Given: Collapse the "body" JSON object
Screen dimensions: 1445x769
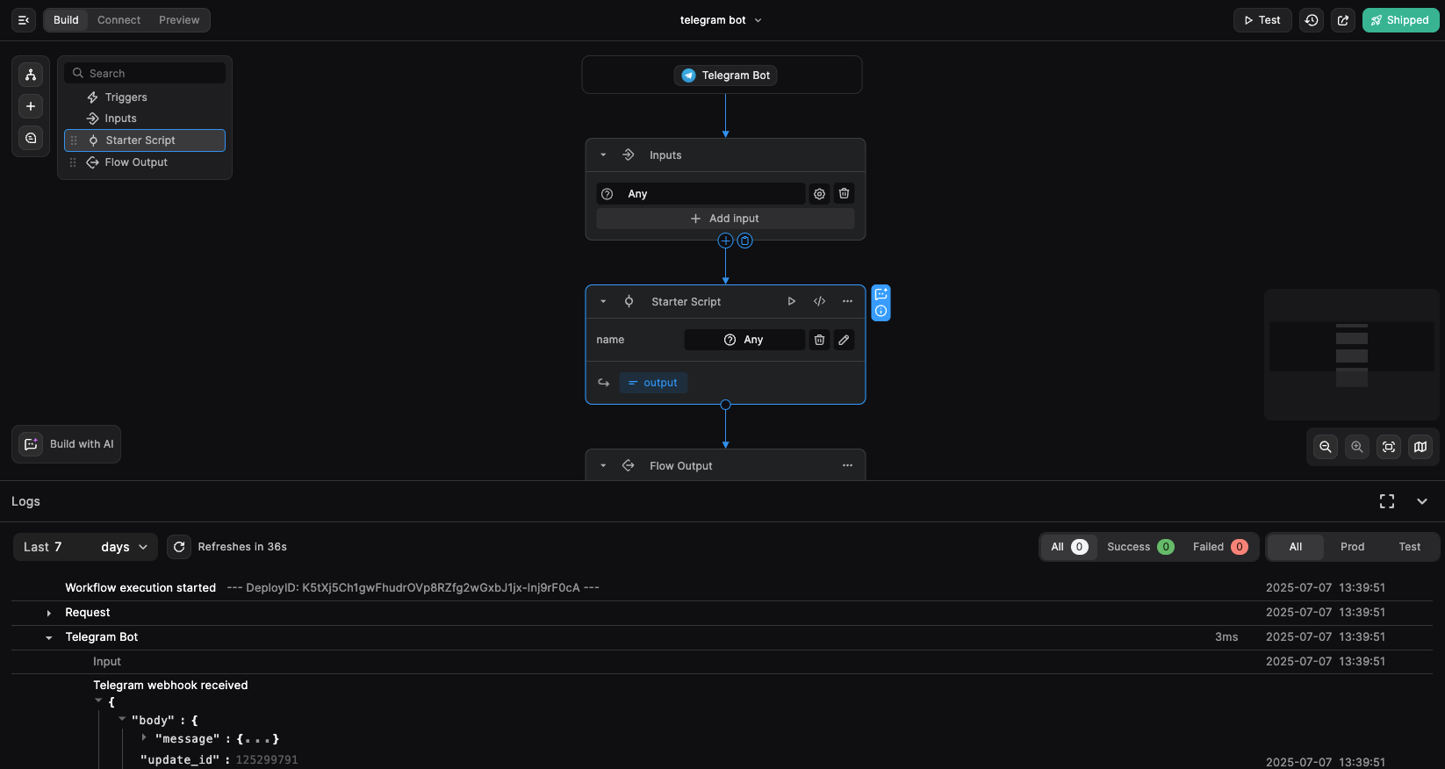Looking at the screenshot, I should (x=122, y=719).
